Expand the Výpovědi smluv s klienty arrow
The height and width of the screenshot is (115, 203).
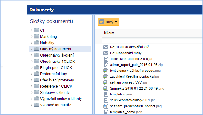[31, 99]
